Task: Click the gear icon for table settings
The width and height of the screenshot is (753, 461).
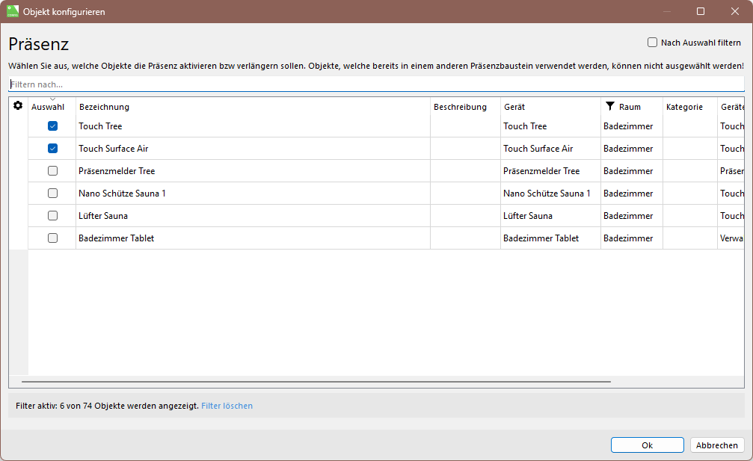Action: [18, 106]
